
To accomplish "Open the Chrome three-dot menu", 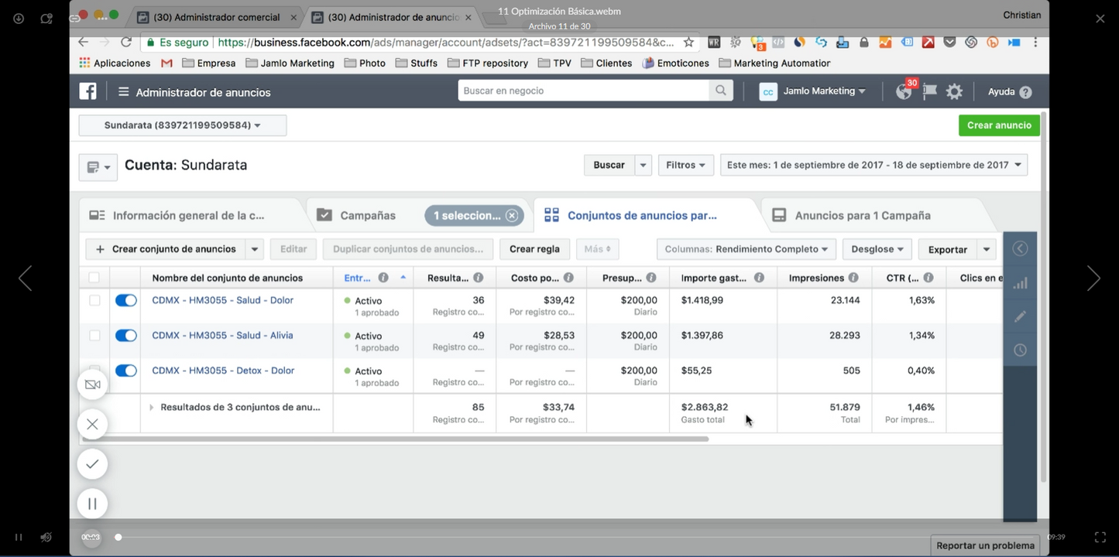I will (1035, 43).
